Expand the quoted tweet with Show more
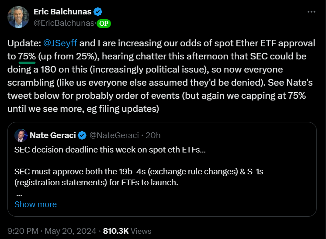The height and width of the screenshot is (239, 326). 35,204
